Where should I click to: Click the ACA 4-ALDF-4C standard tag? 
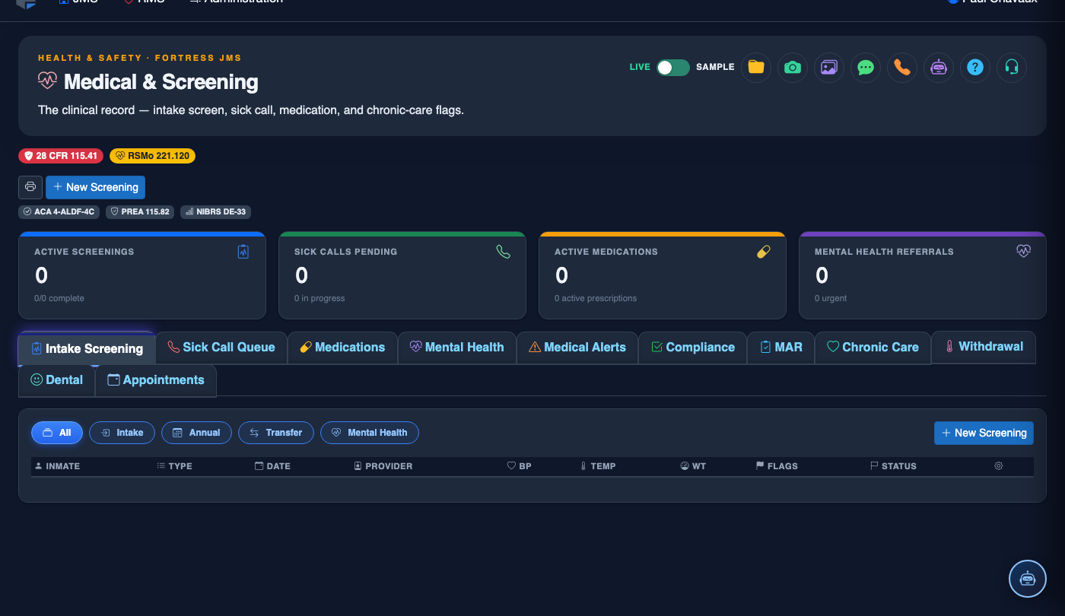tap(59, 212)
